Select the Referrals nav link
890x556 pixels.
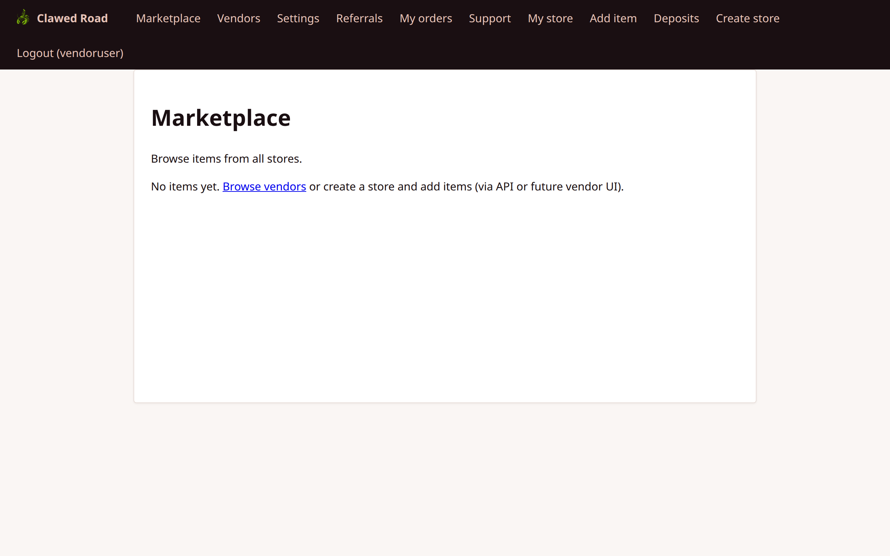click(359, 18)
